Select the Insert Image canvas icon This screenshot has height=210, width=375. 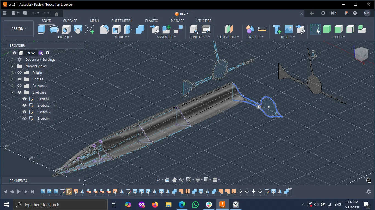(289, 29)
